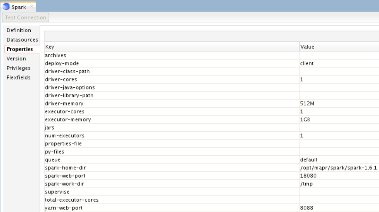
Task: Click the Spark database icon in tab
Action: [6, 7]
